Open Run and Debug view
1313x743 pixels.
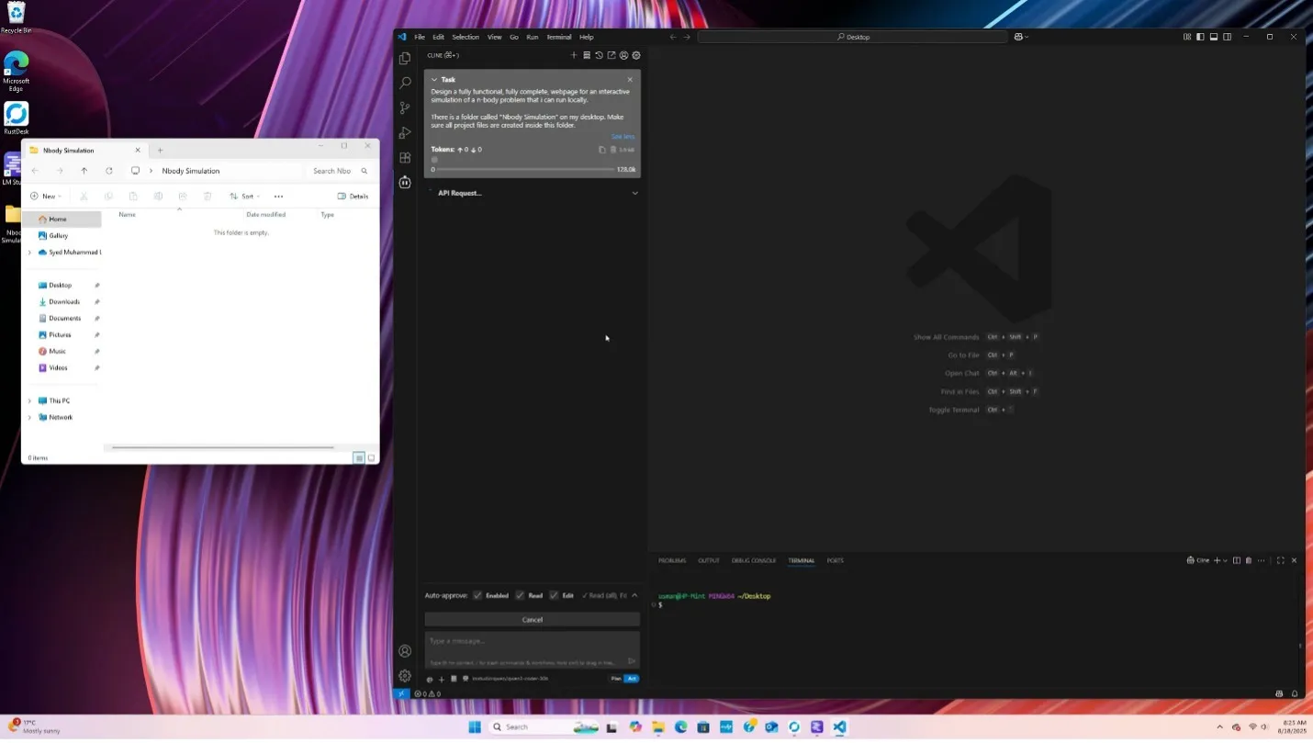(x=405, y=133)
